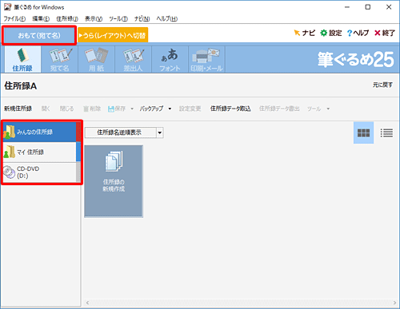Click 閉じる in address book toolbar
Viewport: 400px width, 309px height.
pyautogui.click(x=66, y=109)
